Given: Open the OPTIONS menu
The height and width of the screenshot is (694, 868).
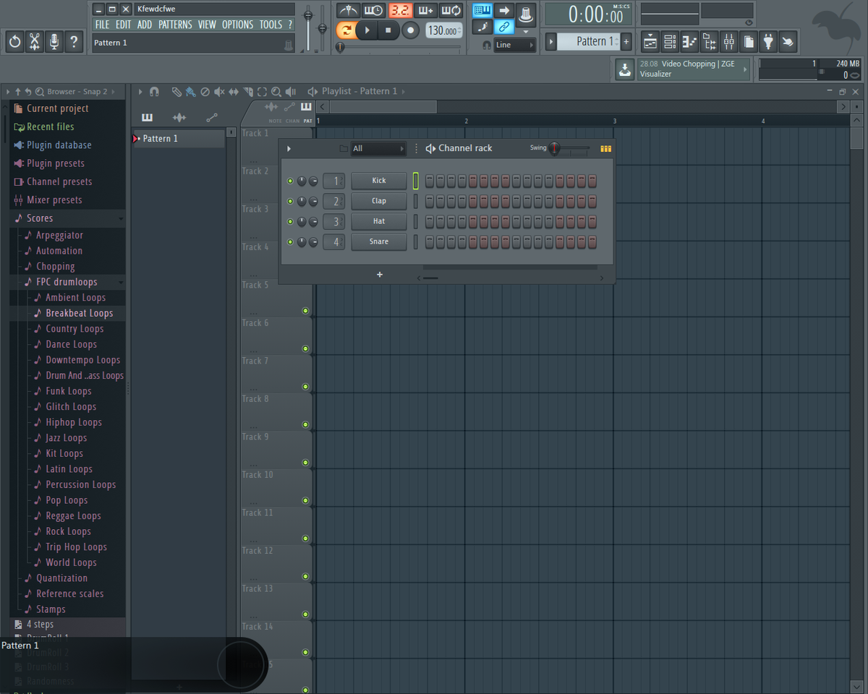Looking at the screenshot, I should [238, 25].
